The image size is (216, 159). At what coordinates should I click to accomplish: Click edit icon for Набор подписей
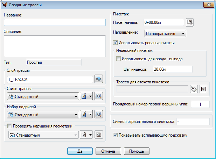click(84, 115)
